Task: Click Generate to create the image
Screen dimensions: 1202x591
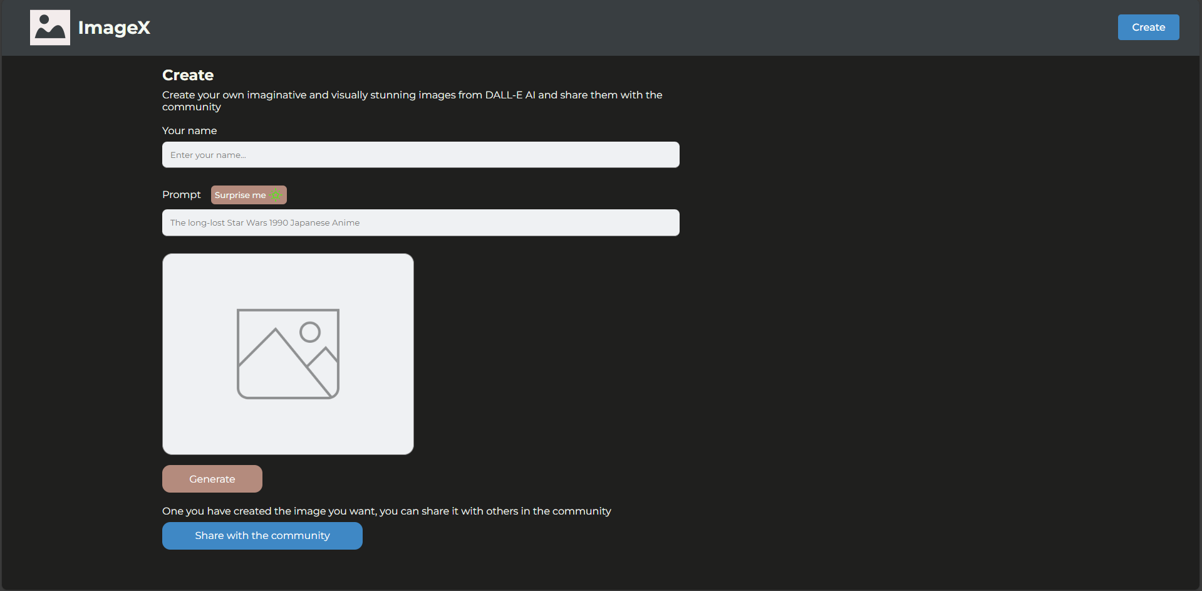Action: click(x=212, y=478)
